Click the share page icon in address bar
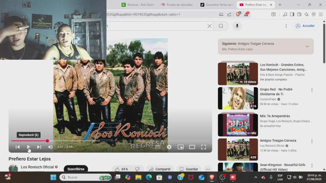Viewport: 326px width, 183px height. [x=229, y=14]
